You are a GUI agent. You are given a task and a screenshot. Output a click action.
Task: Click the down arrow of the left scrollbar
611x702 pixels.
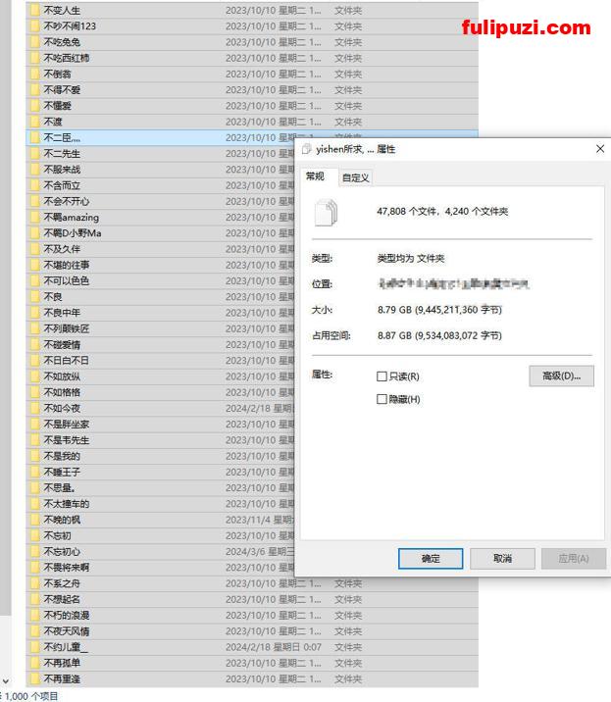[5, 681]
